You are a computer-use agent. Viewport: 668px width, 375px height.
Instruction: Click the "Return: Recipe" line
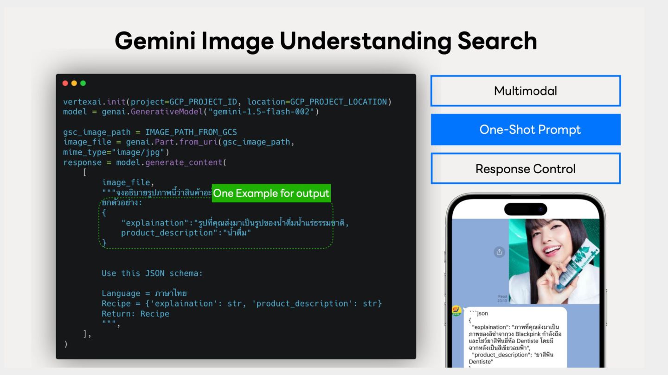pos(135,314)
